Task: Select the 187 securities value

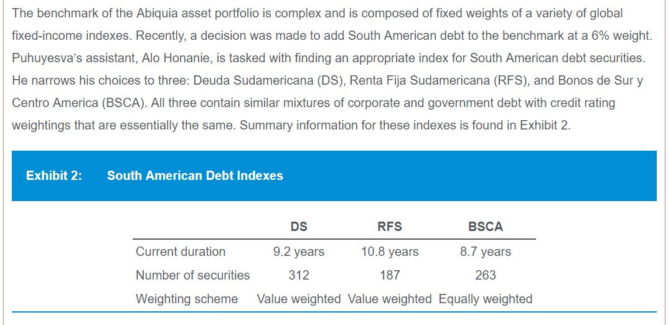Action: [390, 275]
